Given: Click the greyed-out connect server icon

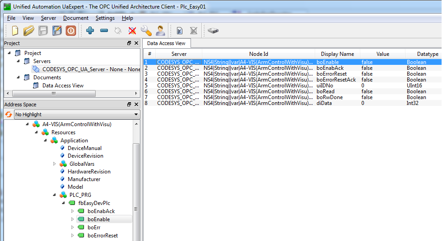Looking at the screenshot, I should (x=118, y=30).
